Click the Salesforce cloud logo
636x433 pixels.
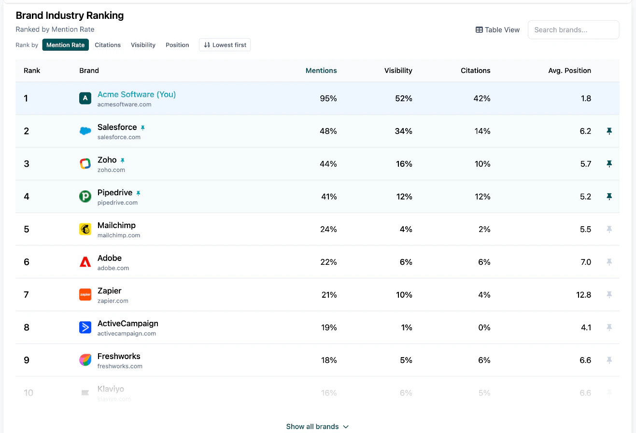pyautogui.click(x=85, y=131)
